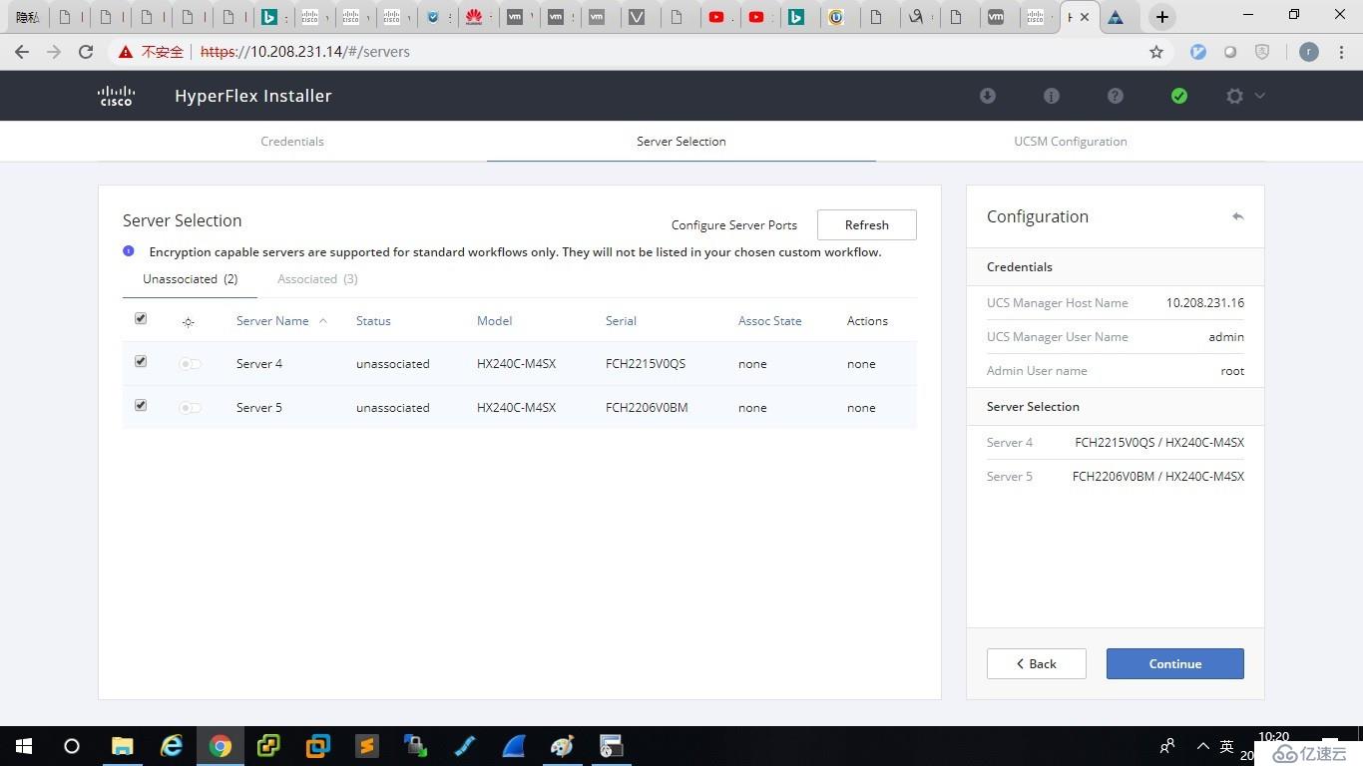This screenshot has height=766, width=1363.
Task: Click the Cisco logo in header
Action: 116,96
